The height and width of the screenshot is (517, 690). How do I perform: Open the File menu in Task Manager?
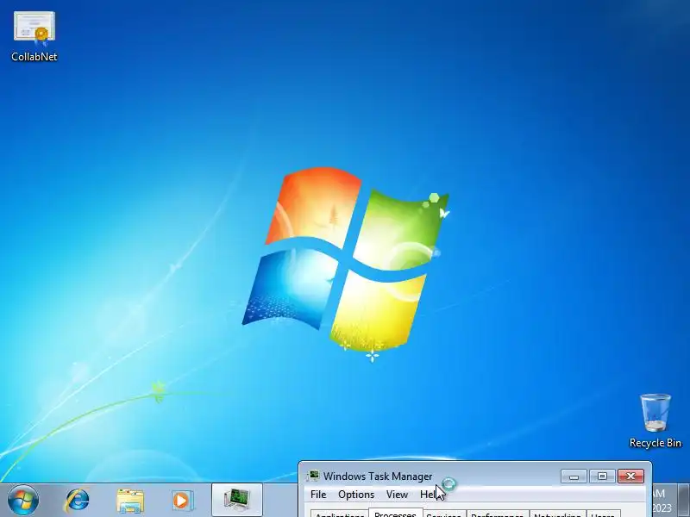point(318,495)
